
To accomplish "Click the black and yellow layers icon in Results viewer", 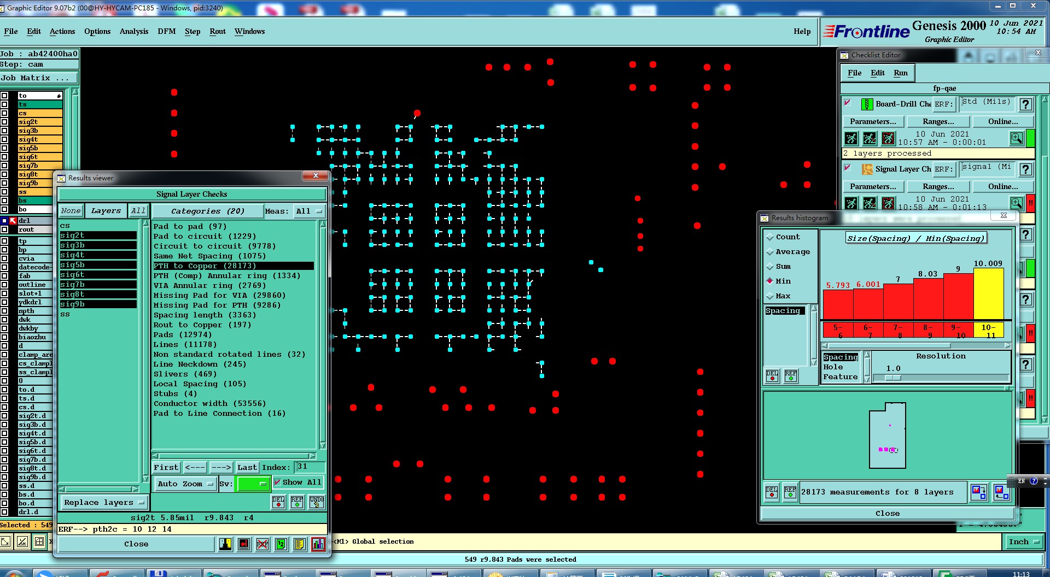I will click(x=225, y=544).
